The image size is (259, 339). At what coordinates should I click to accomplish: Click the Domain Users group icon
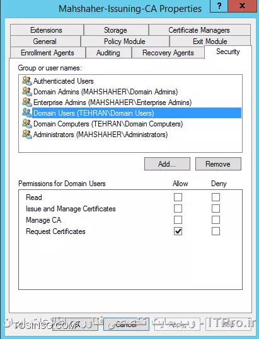pos(27,113)
